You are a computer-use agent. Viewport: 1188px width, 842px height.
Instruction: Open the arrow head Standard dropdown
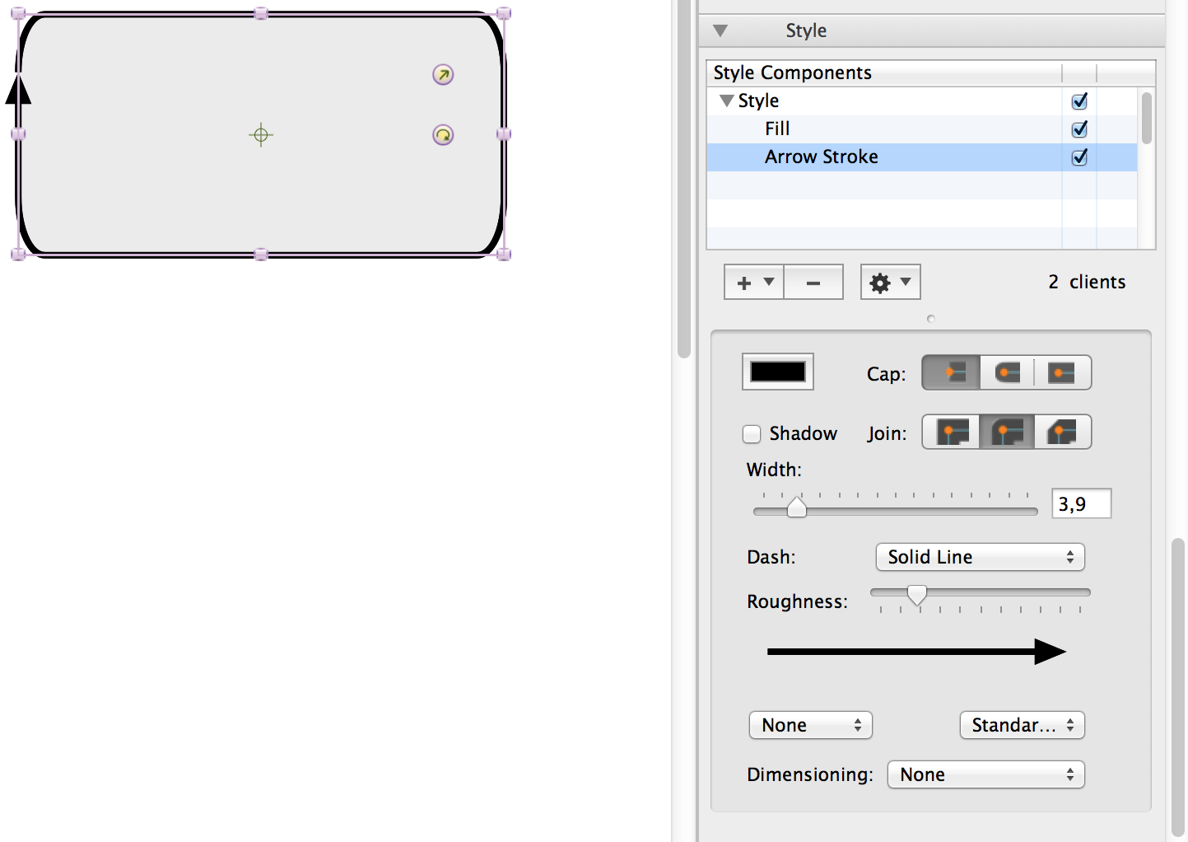coord(1023,725)
